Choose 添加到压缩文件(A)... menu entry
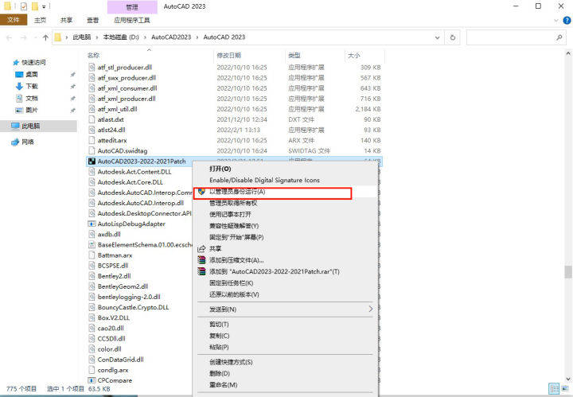 [x=236, y=260]
